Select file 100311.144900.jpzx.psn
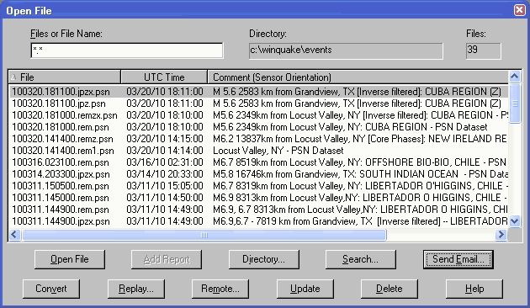The width and height of the screenshot is (530, 308). 61,221
